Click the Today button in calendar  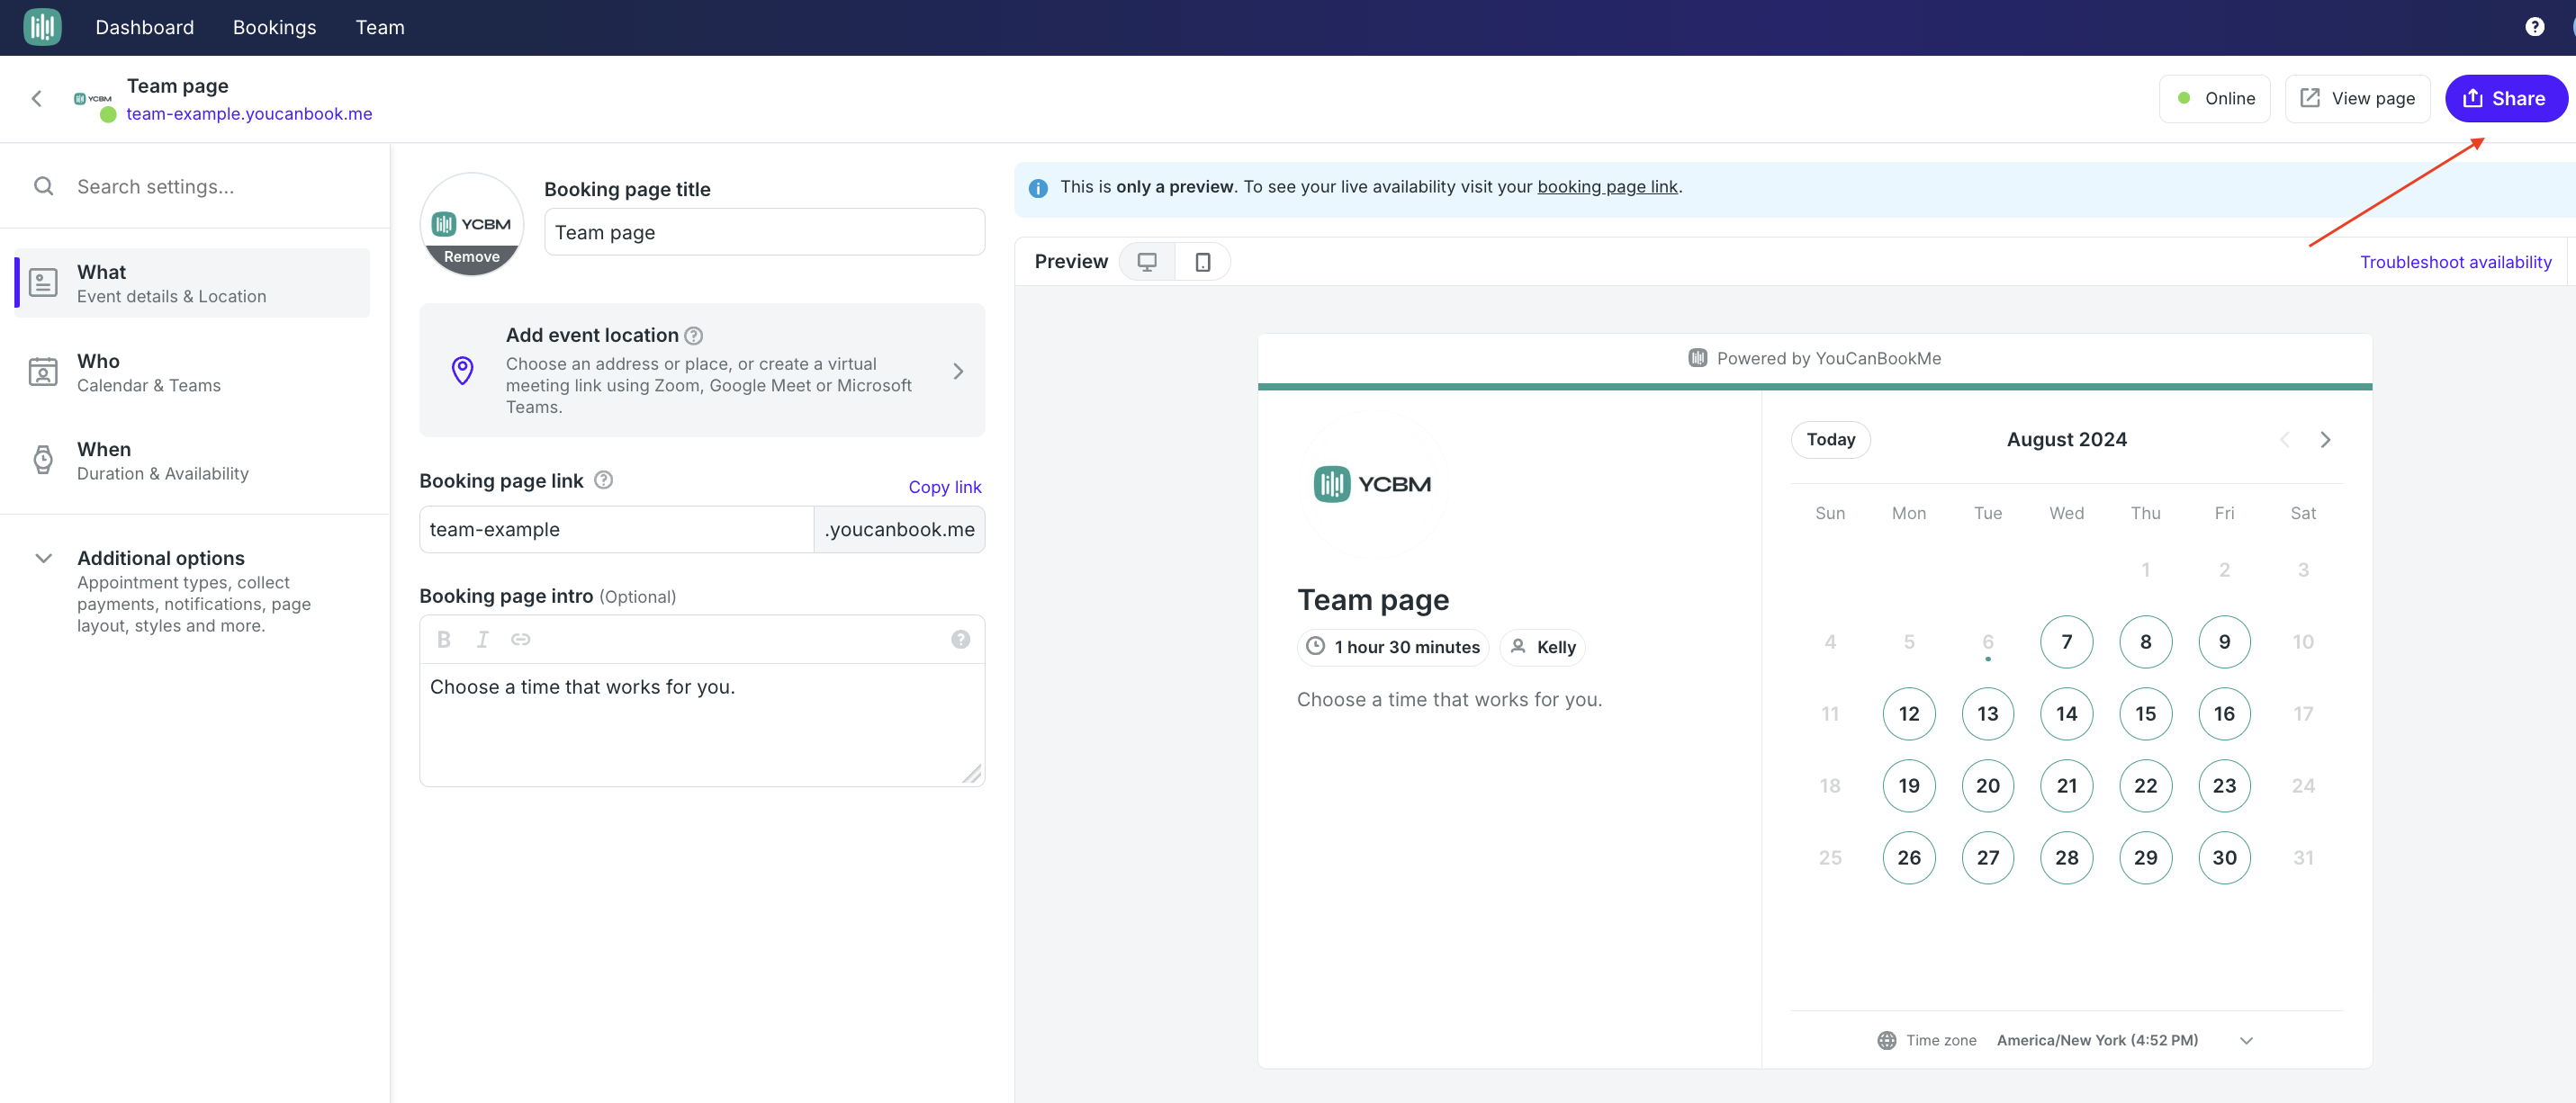tap(1830, 440)
